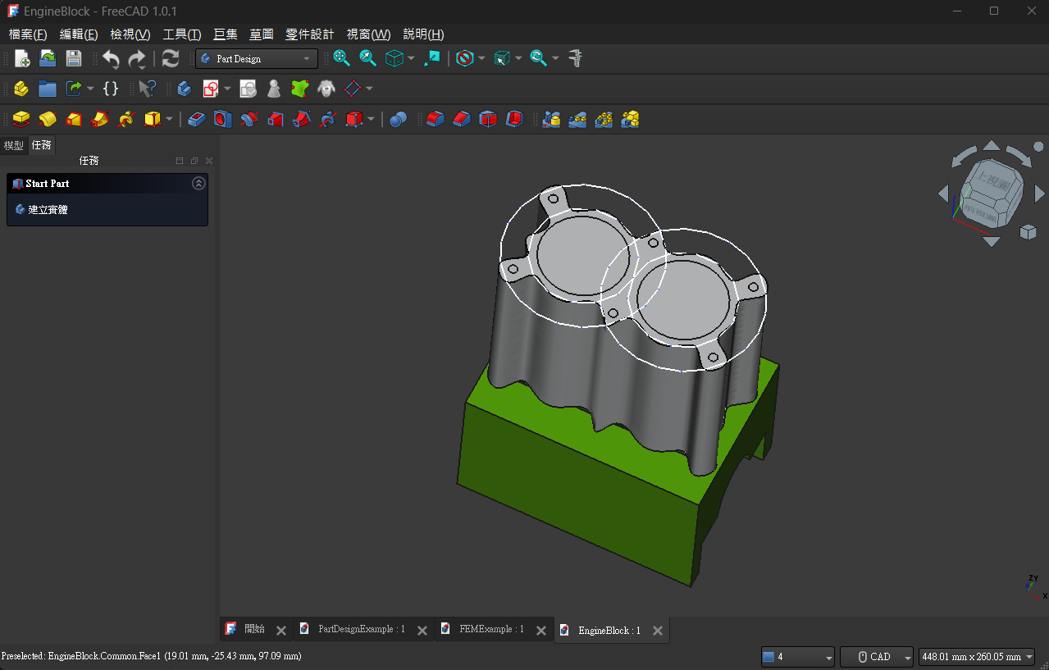Open the dimensions unit dropdown in status bar

pyautogui.click(x=976, y=657)
